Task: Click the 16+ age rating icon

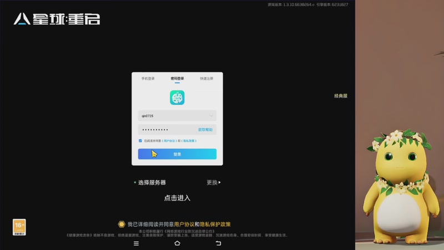Action: click(19, 227)
